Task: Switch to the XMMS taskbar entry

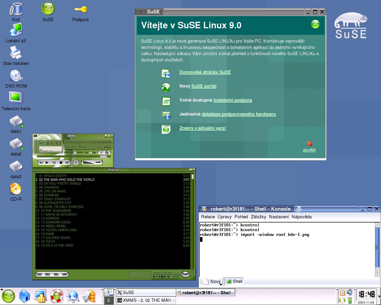Action: click(x=146, y=300)
